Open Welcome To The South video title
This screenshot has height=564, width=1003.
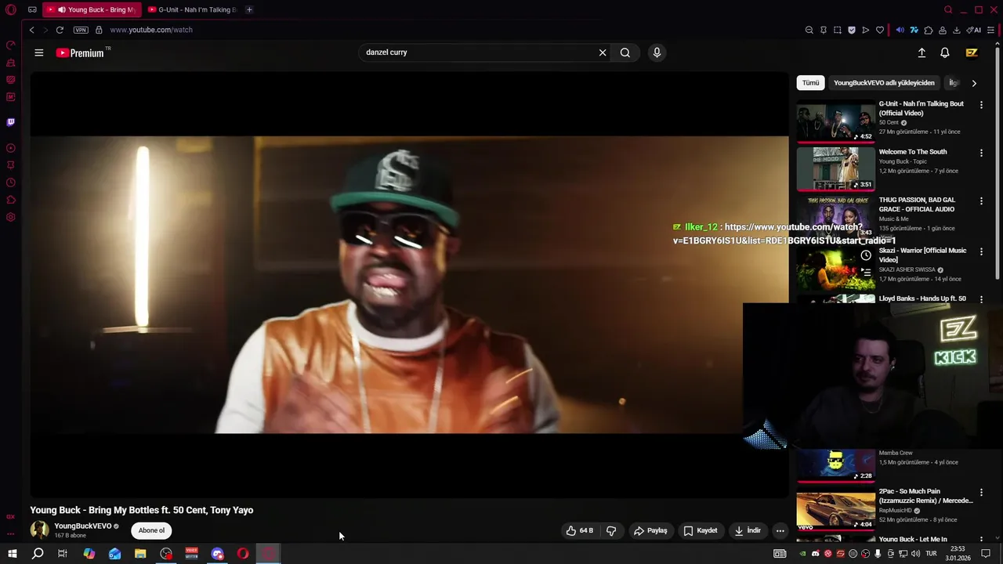coord(913,152)
